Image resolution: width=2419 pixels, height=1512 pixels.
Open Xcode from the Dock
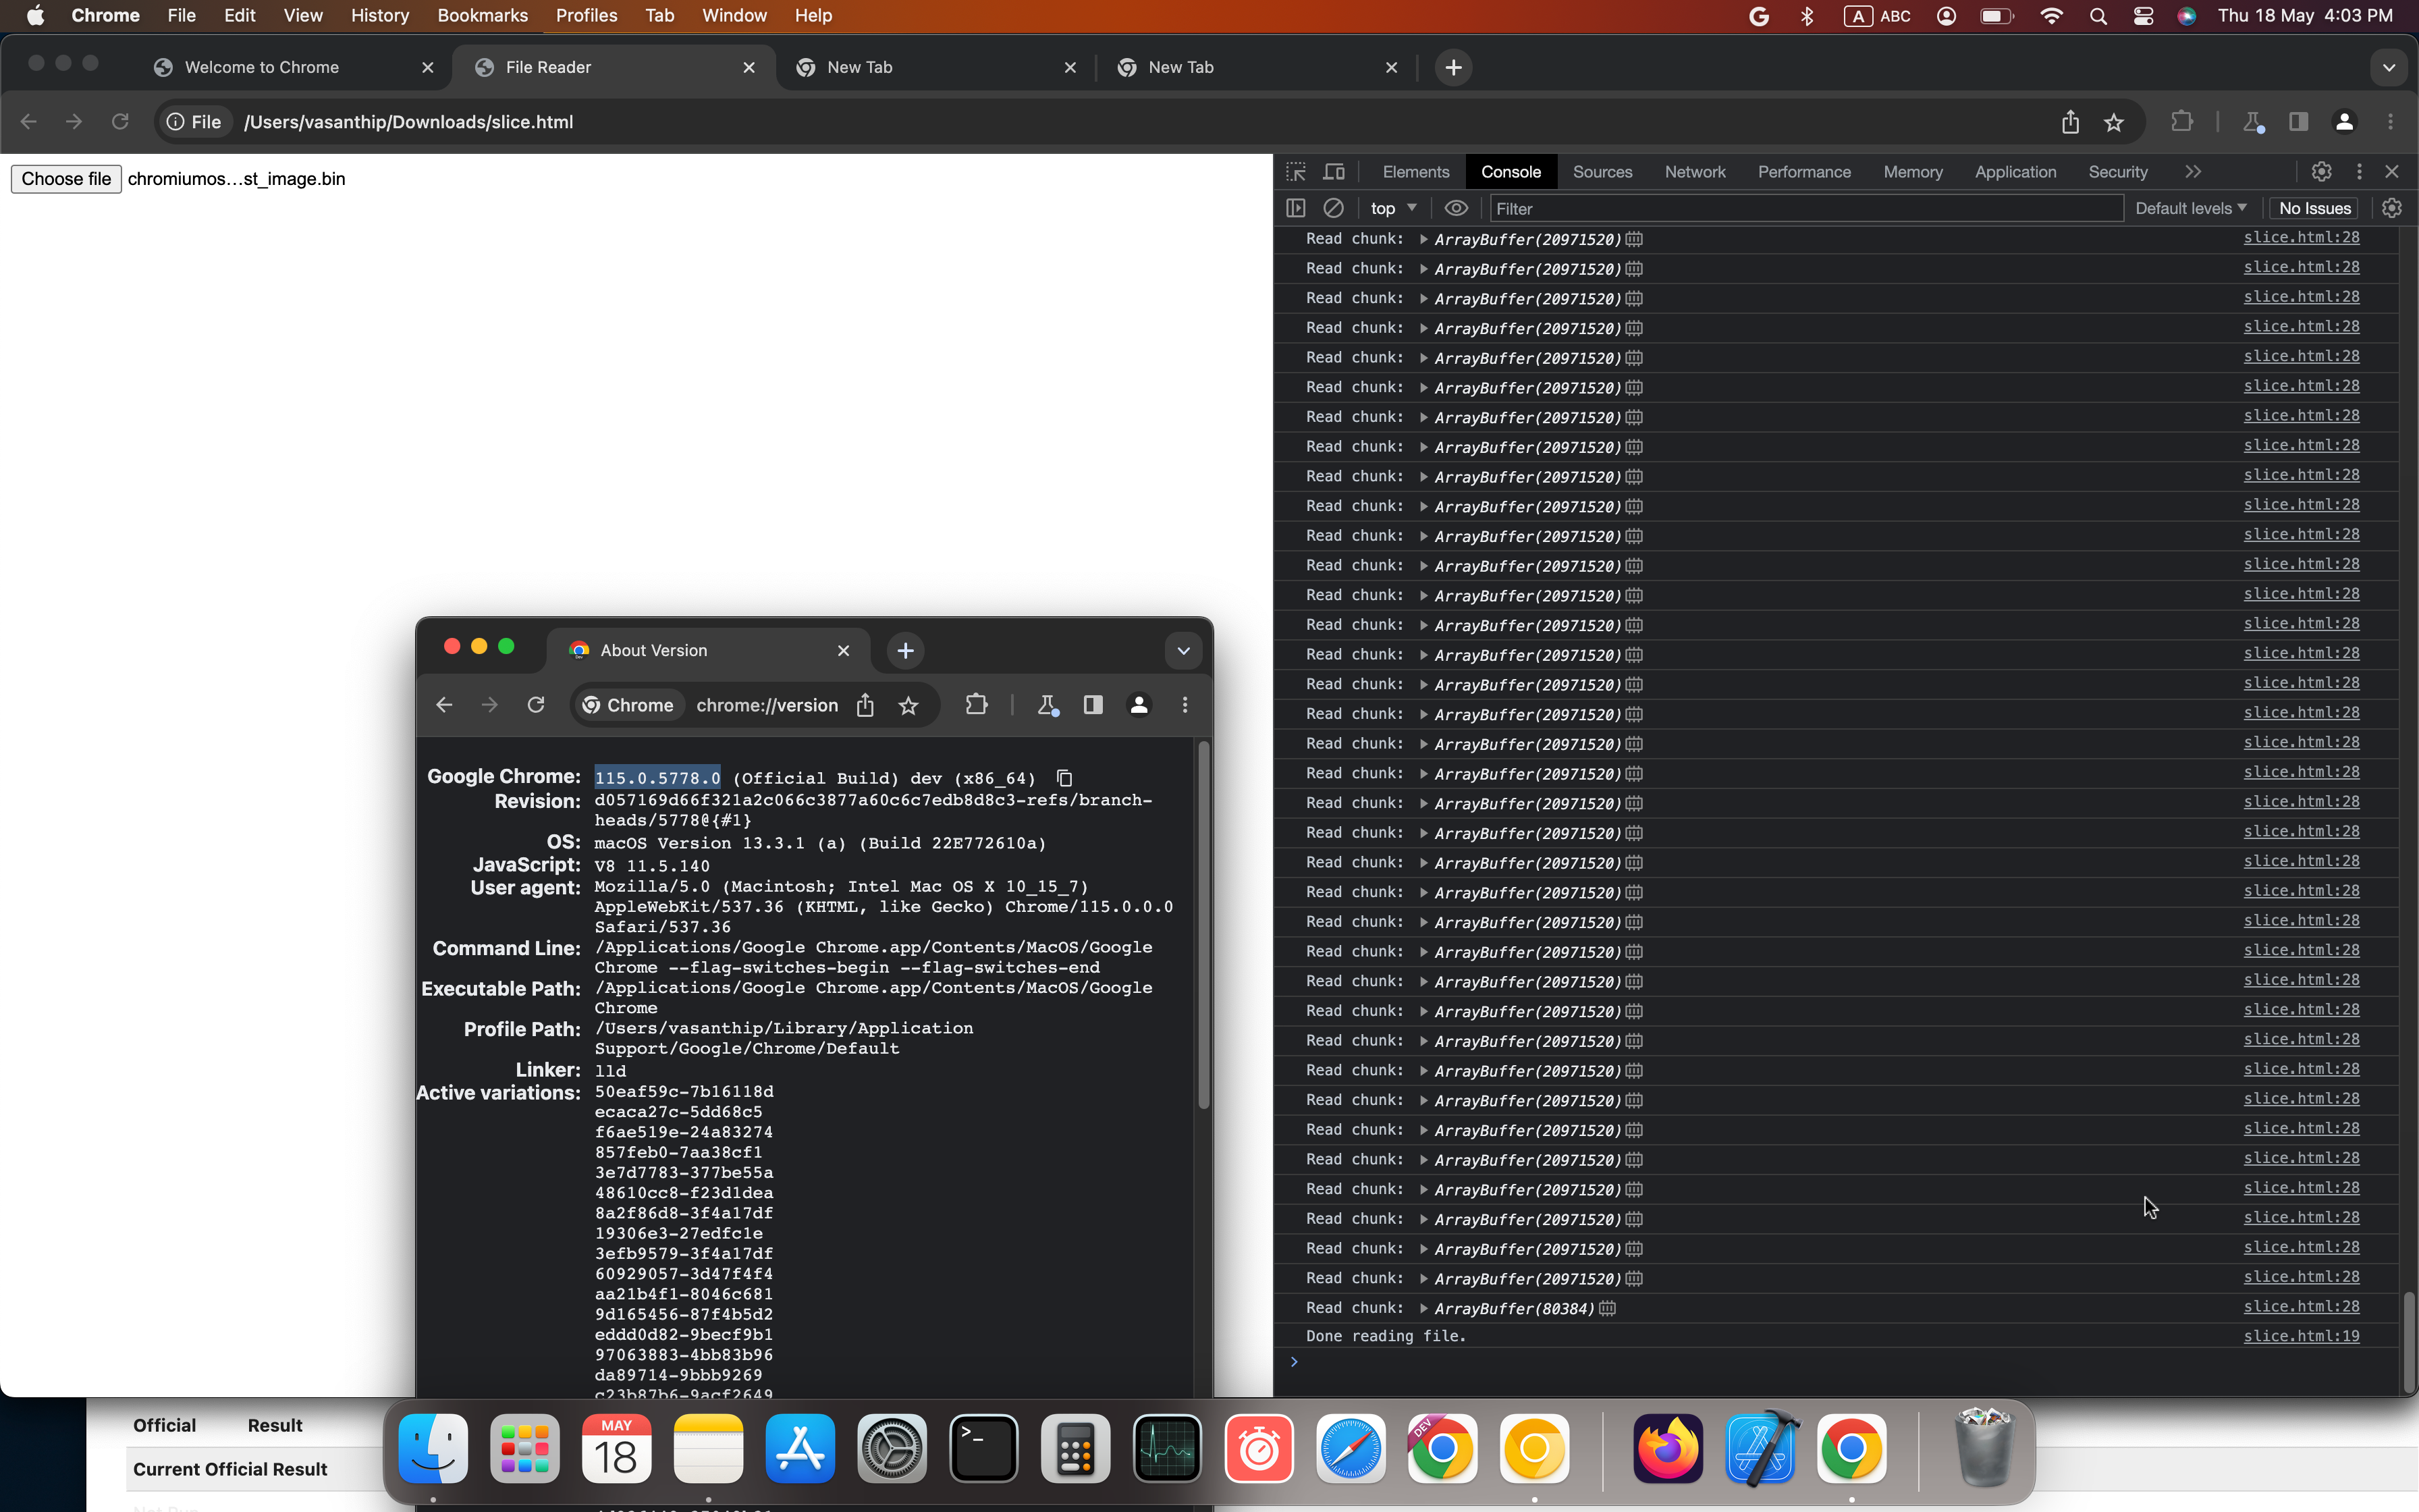[x=1760, y=1448]
